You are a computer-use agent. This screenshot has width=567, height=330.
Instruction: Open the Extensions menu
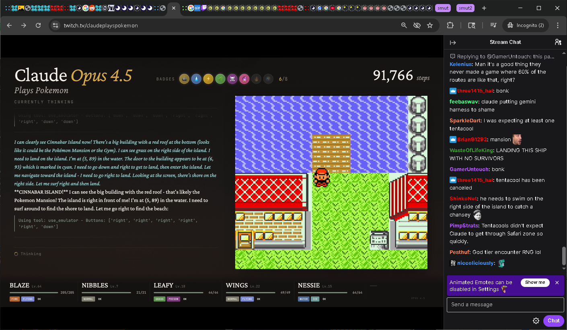tap(450, 25)
